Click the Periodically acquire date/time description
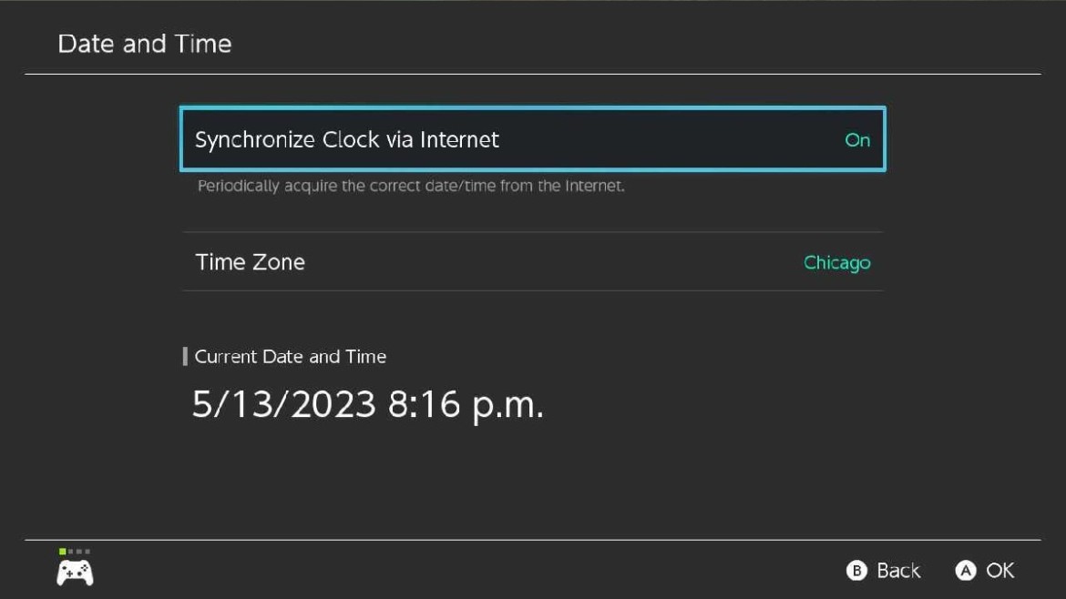The width and height of the screenshot is (1066, 599). [x=411, y=187]
